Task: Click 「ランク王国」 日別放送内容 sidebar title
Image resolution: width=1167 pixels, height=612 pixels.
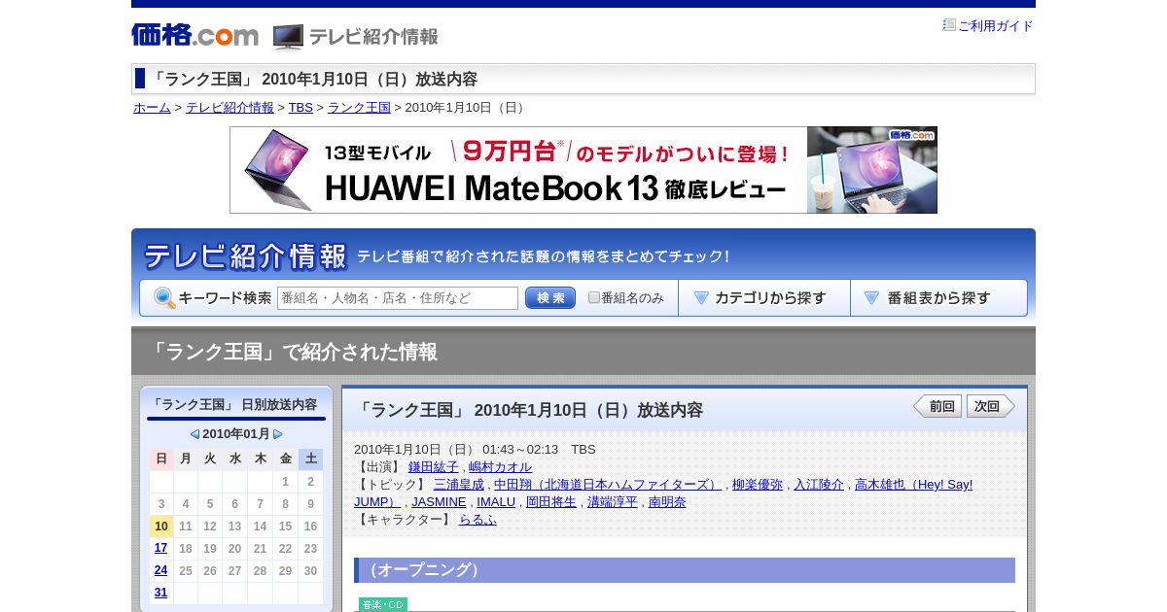Action: tap(234, 404)
